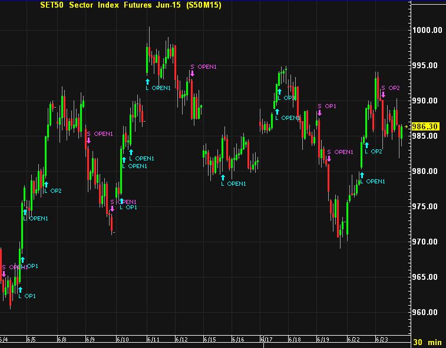Viewport: 446px width, 348px height.
Task: Select the S OPEN1 arrow after 6/19
Action: point(329,158)
